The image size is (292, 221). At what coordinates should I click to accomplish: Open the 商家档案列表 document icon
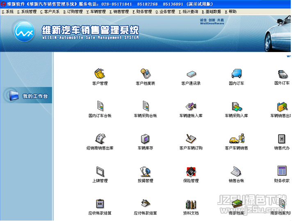(282, 203)
